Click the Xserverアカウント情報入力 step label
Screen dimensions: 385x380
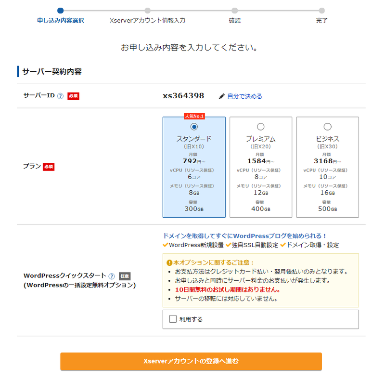tap(147, 20)
